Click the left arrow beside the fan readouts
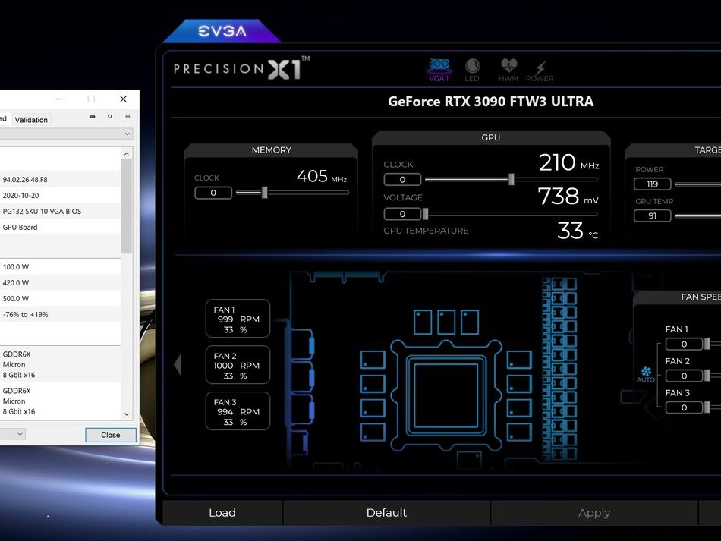The width and height of the screenshot is (721, 541). pyautogui.click(x=178, y=364)
